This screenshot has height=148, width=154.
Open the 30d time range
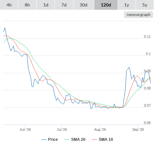tap(83, 5)
